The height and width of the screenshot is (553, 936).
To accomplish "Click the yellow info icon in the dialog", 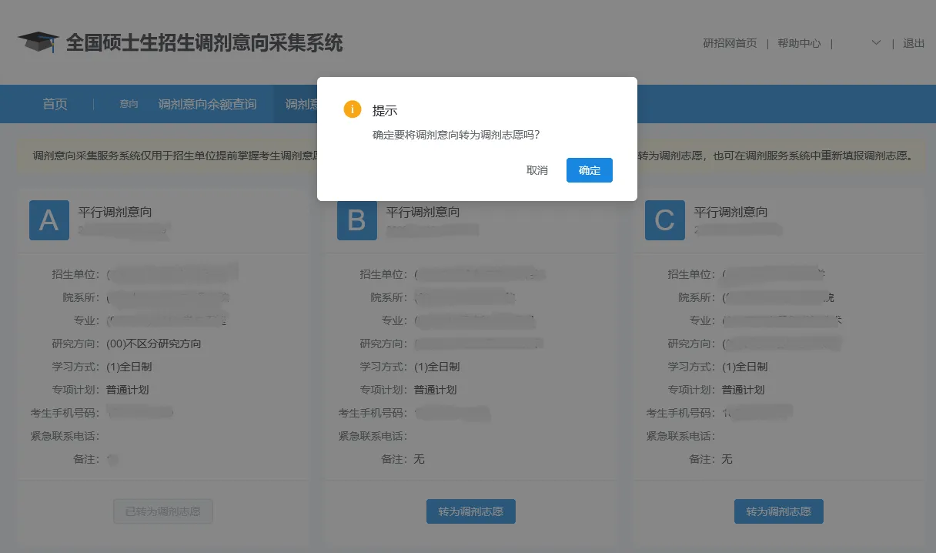I will [x=352, y=109].
